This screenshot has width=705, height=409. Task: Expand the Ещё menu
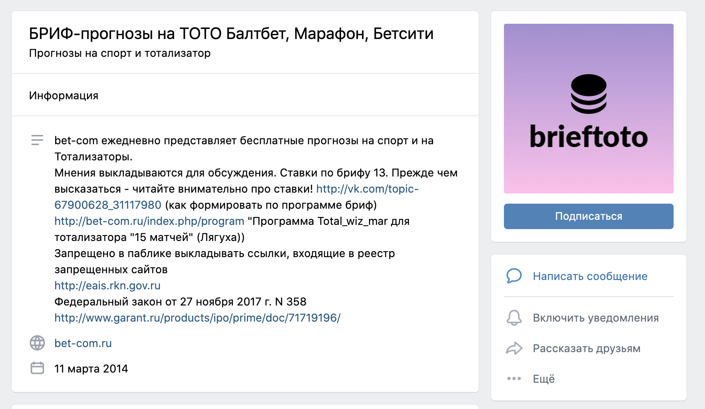[x=543, y=378]
